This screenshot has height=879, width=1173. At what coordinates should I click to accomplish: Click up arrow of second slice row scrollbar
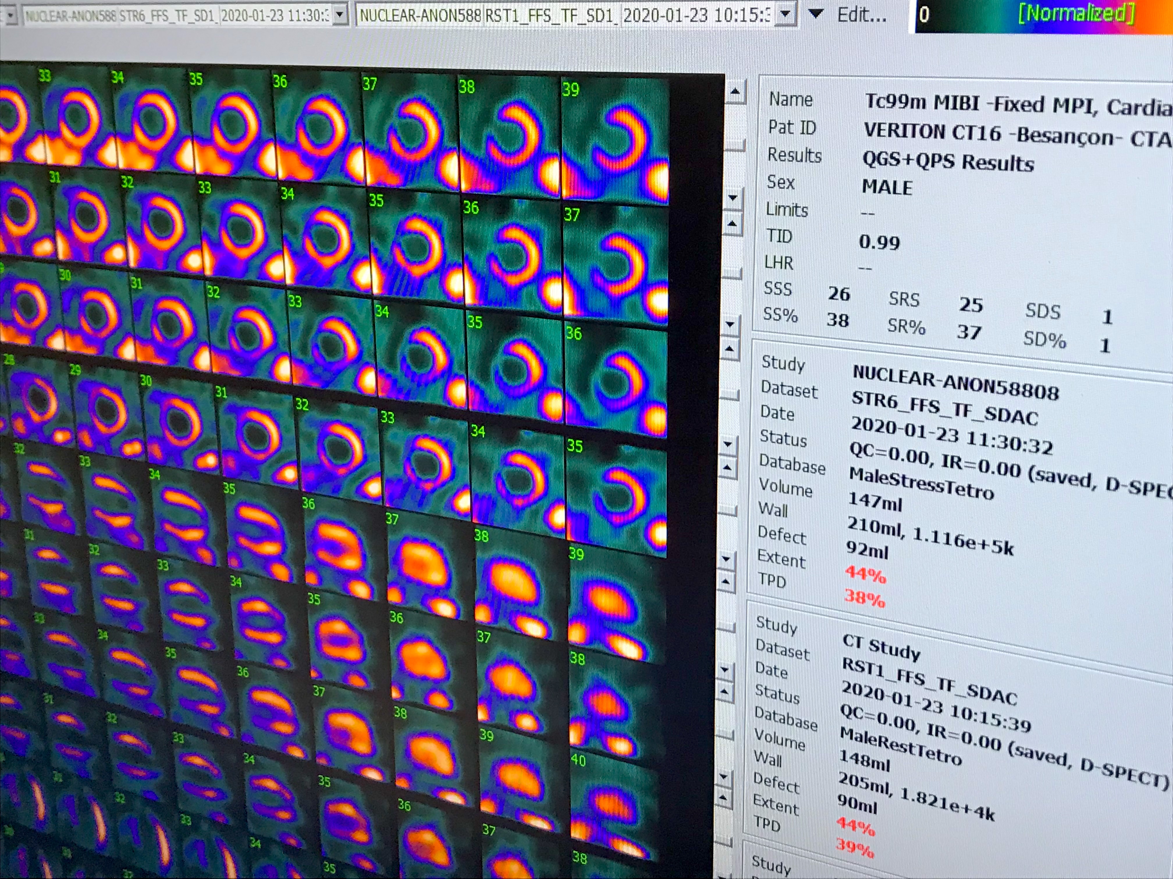tap(732, 224)
